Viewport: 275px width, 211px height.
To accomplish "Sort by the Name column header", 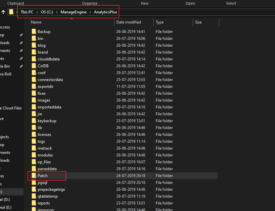I will pyautogui.click(x=36, y=22).
